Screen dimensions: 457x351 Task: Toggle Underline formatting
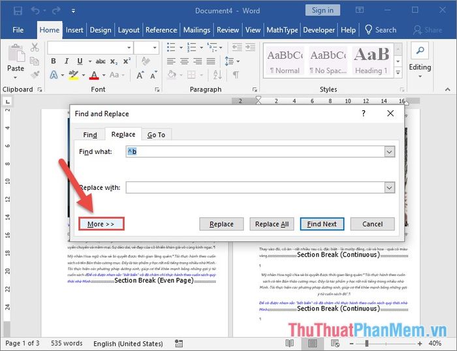point(80,61)
